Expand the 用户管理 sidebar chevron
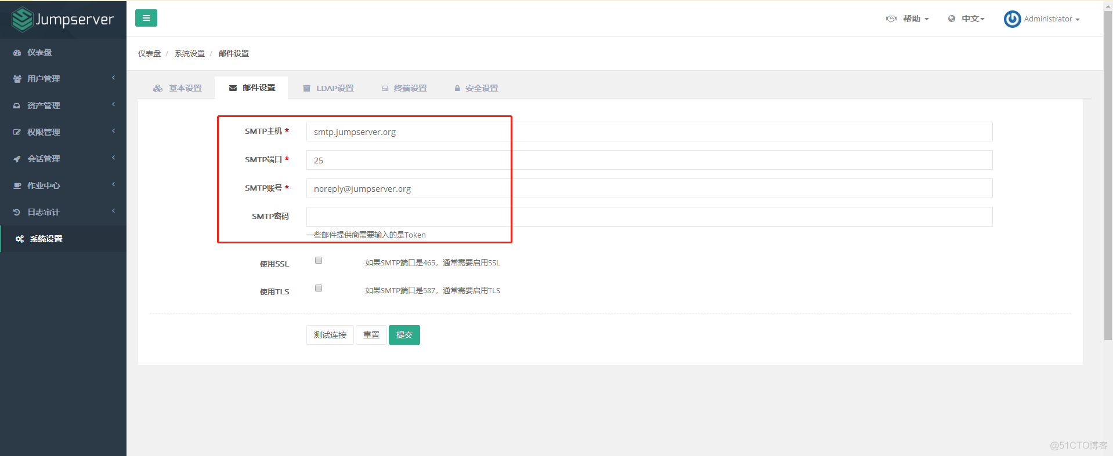The image size is (1113, 456). tap(114, 78)
